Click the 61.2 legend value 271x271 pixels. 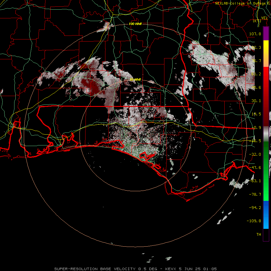click(x=256, y=74)
